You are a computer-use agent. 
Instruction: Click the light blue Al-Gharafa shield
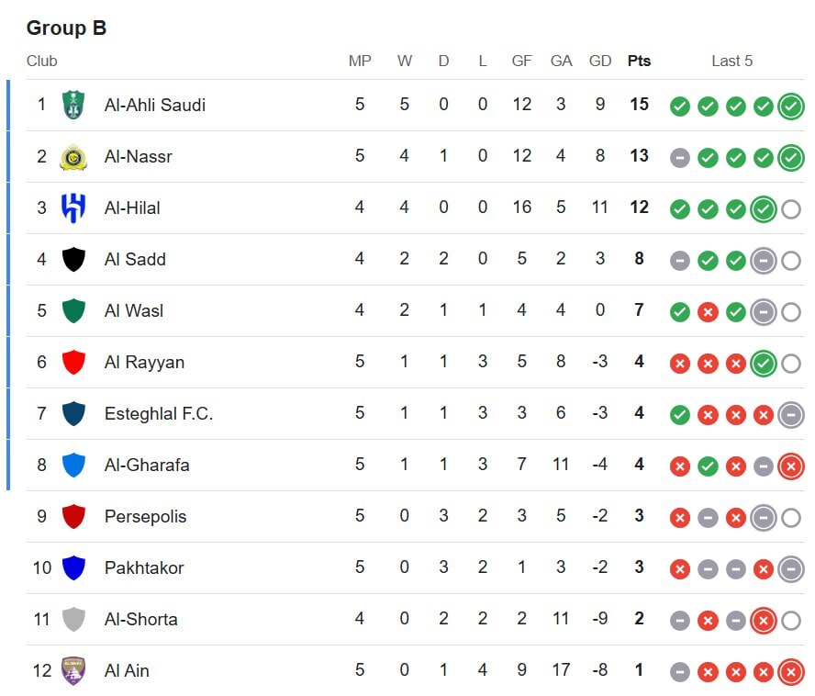pos(73,465)
